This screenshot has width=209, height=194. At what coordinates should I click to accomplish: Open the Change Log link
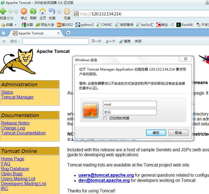[13, 128]
